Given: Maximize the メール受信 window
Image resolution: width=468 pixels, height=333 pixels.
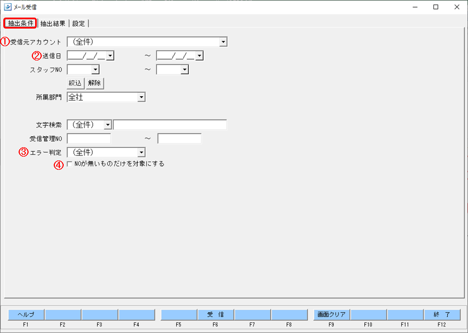Looking at the screenshot, I should tap(436, 7).
